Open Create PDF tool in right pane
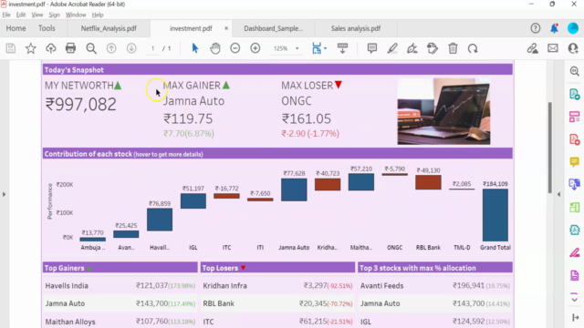Screen dimensions: 584x328 (x=574, y=139)
